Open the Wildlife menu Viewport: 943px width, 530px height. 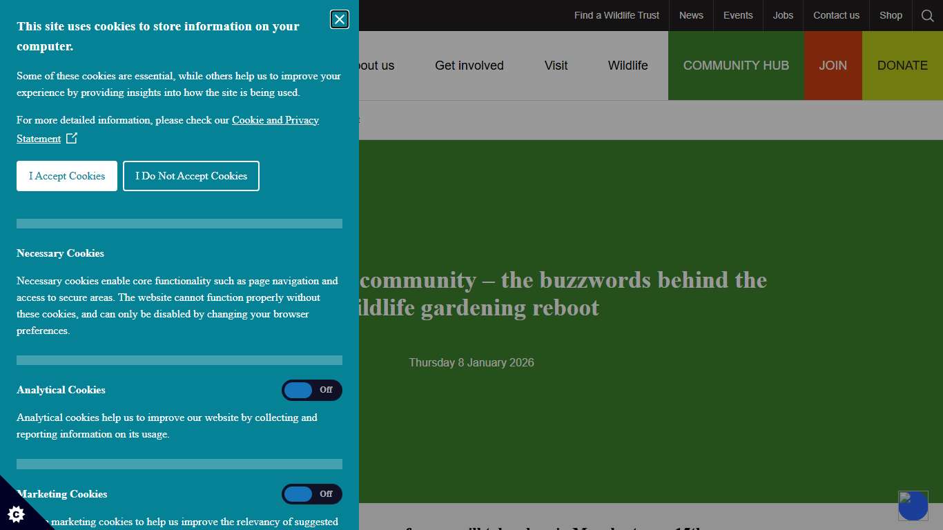(628, 65)
